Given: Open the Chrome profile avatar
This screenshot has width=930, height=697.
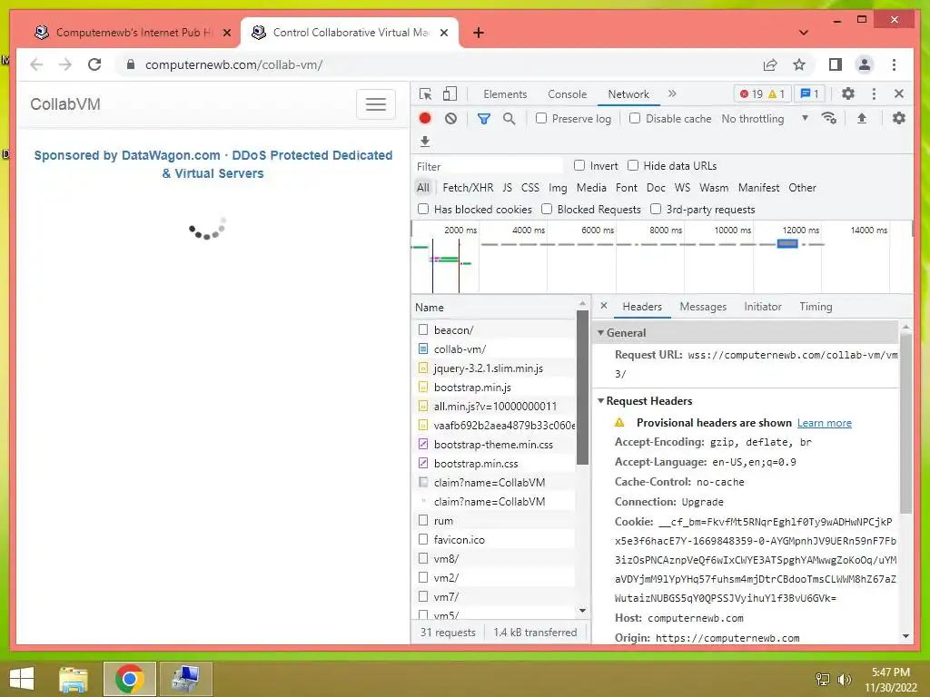Looking at the screenshot, I should [865, 64].
